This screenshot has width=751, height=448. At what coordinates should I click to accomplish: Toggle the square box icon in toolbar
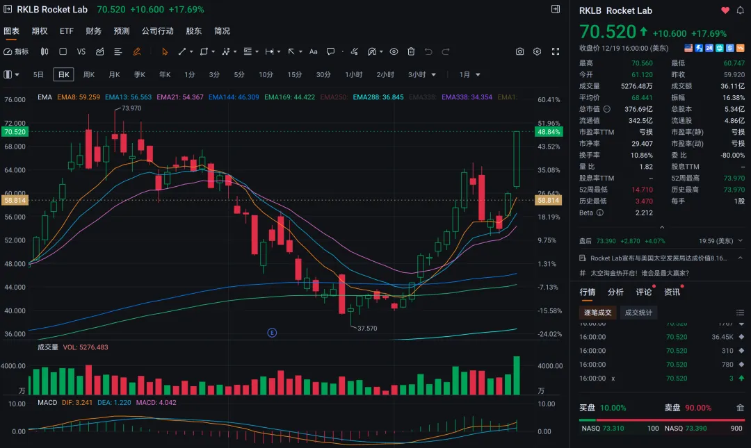(63, 51)
